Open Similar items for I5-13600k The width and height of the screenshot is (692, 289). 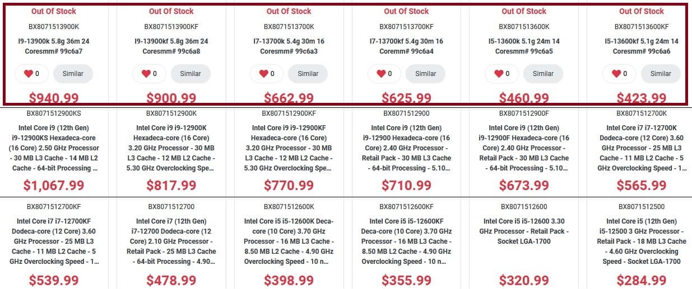[x=543, y=74]
